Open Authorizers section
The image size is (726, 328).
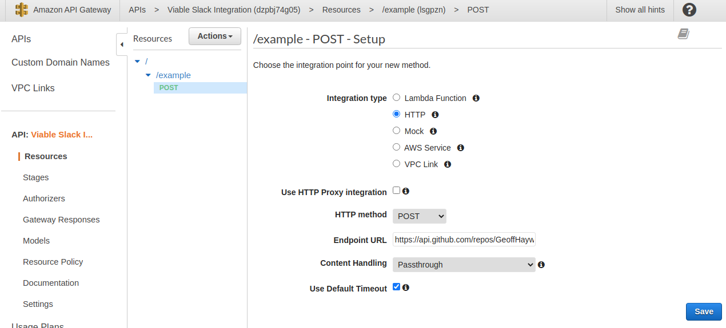click(x=44, y=199)
